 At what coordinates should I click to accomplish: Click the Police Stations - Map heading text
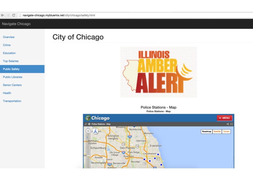[158, 107]
